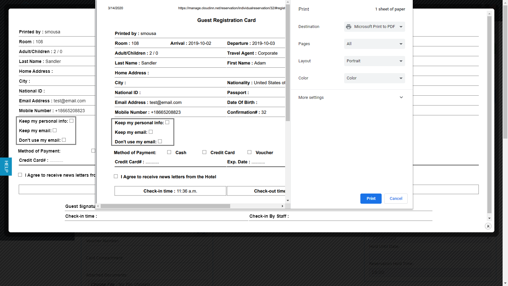Click the cloudinn.net URL in preview header
This screenshot has height=286, width=508.
(x=232, y=8)
